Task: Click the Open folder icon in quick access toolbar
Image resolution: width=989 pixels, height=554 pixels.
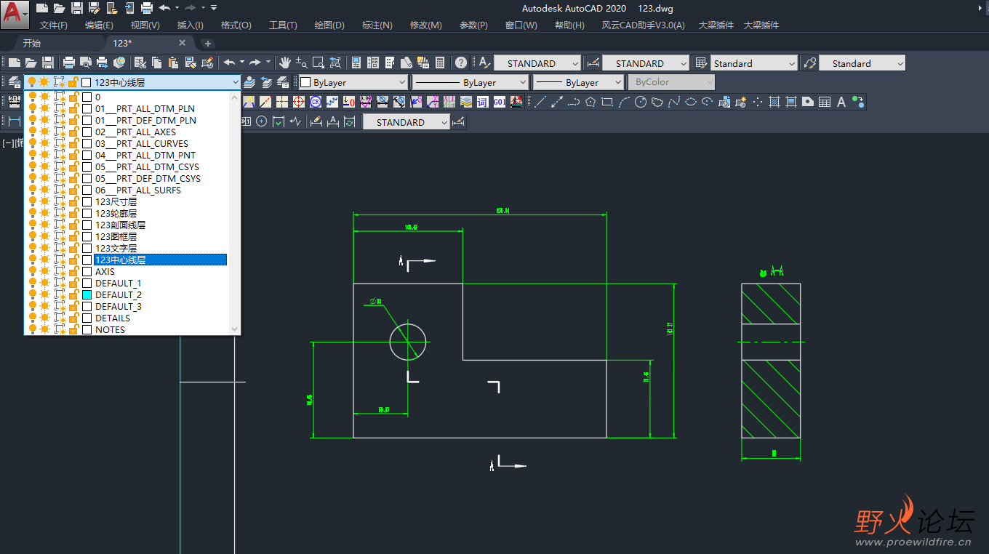Action: coord(60,8)
